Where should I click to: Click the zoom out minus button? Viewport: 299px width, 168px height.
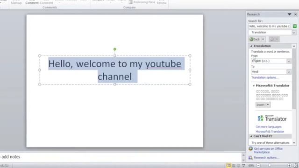click(x=258, y=166)
